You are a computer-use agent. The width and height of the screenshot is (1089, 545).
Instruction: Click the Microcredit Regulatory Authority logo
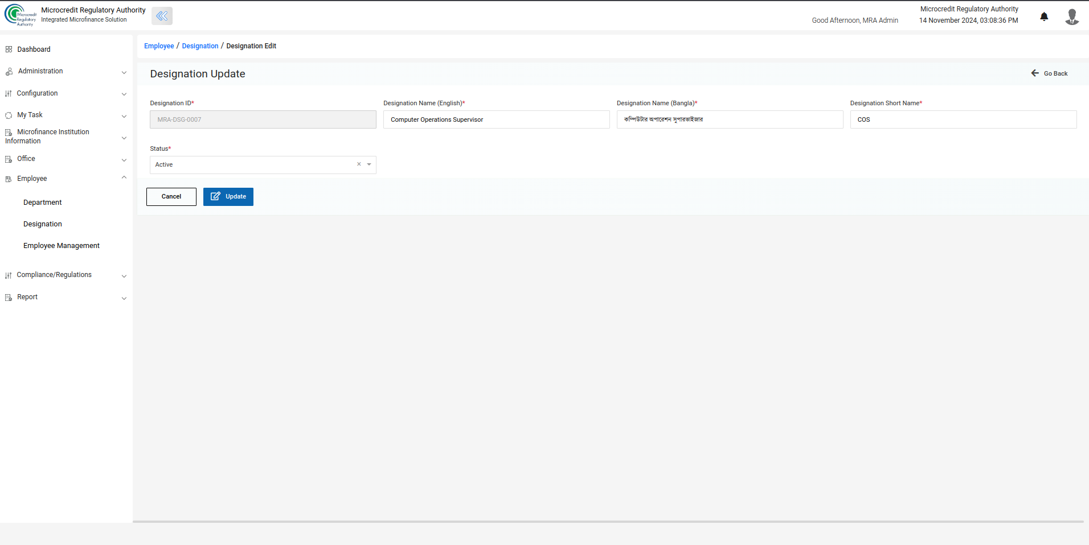(x=20, y=15)
